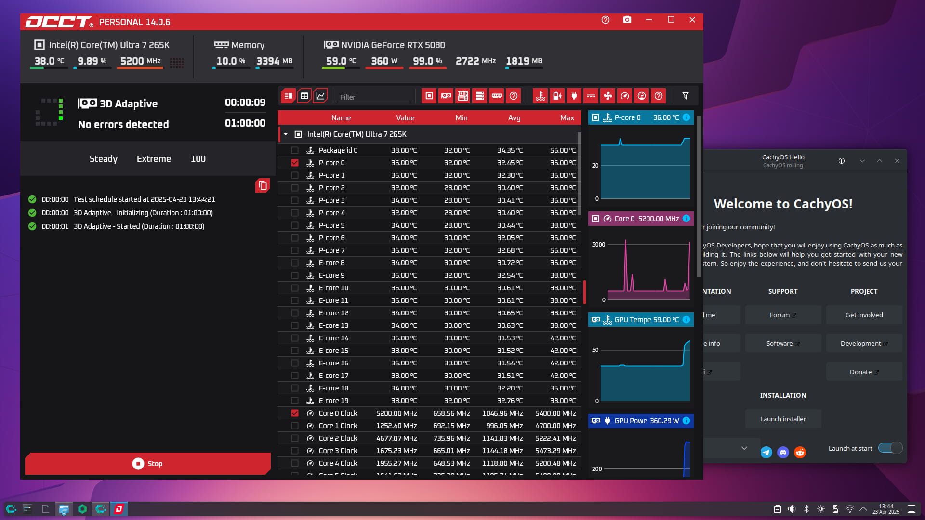Viewport: 925px width, 520px height.
Task: Switch to graph view in monitoring toolbar
Action: 320,96
